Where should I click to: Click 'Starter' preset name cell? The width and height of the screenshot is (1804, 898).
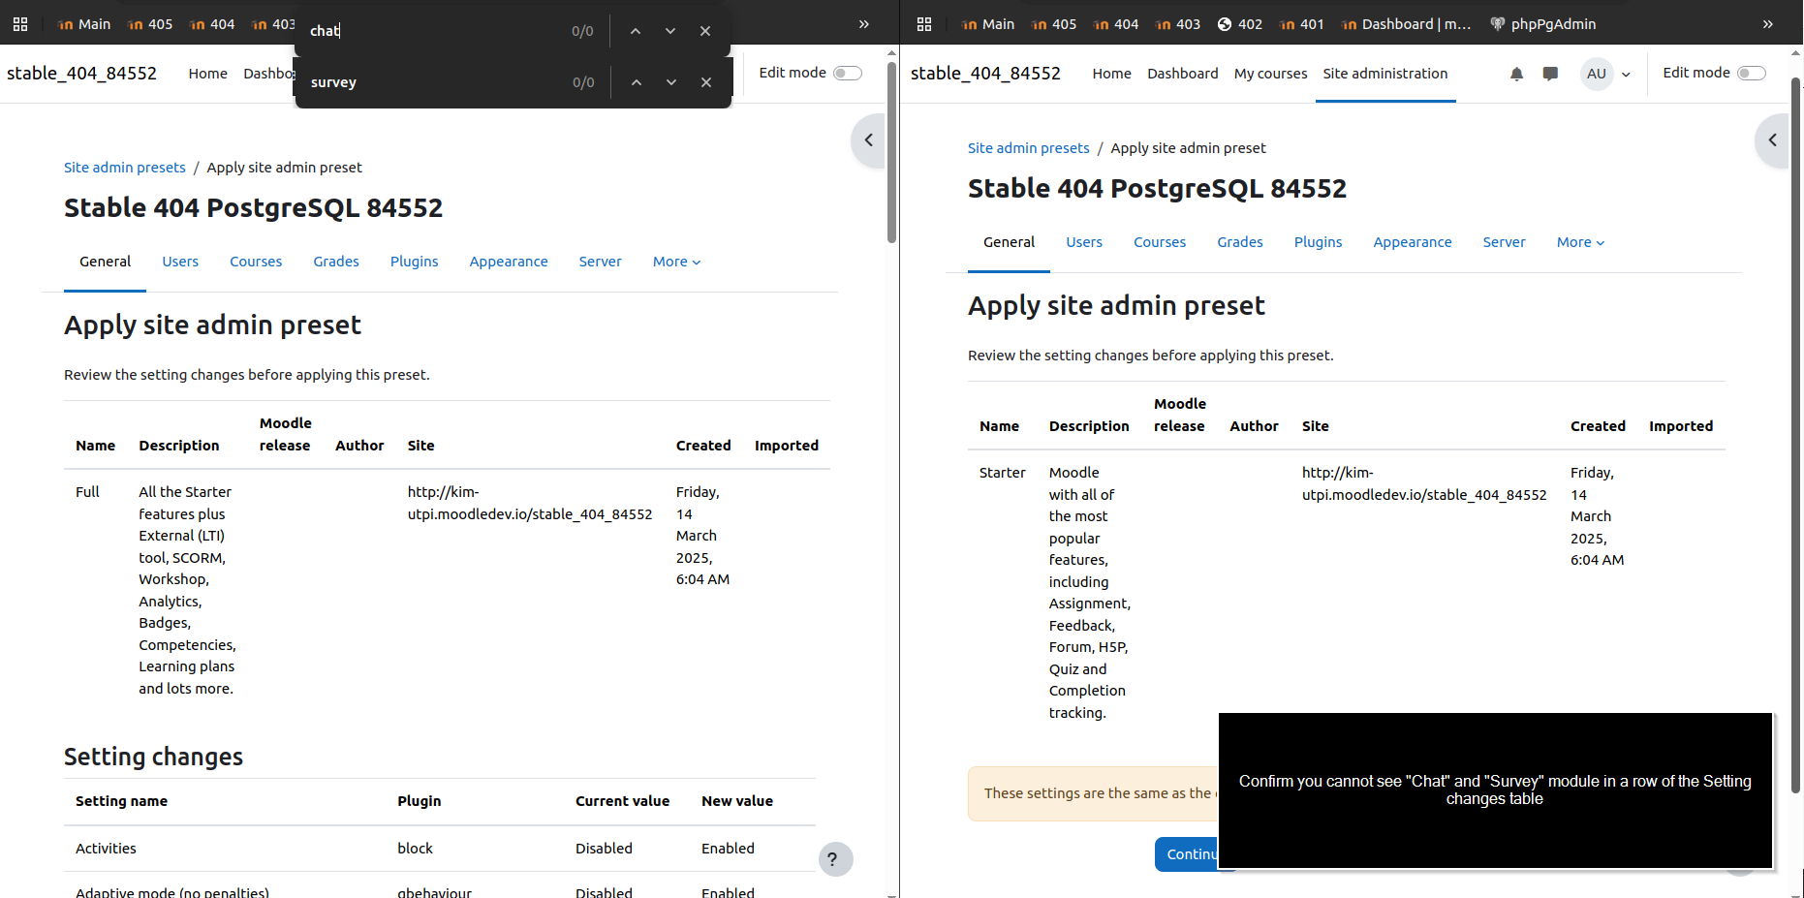click(1002, 473)
